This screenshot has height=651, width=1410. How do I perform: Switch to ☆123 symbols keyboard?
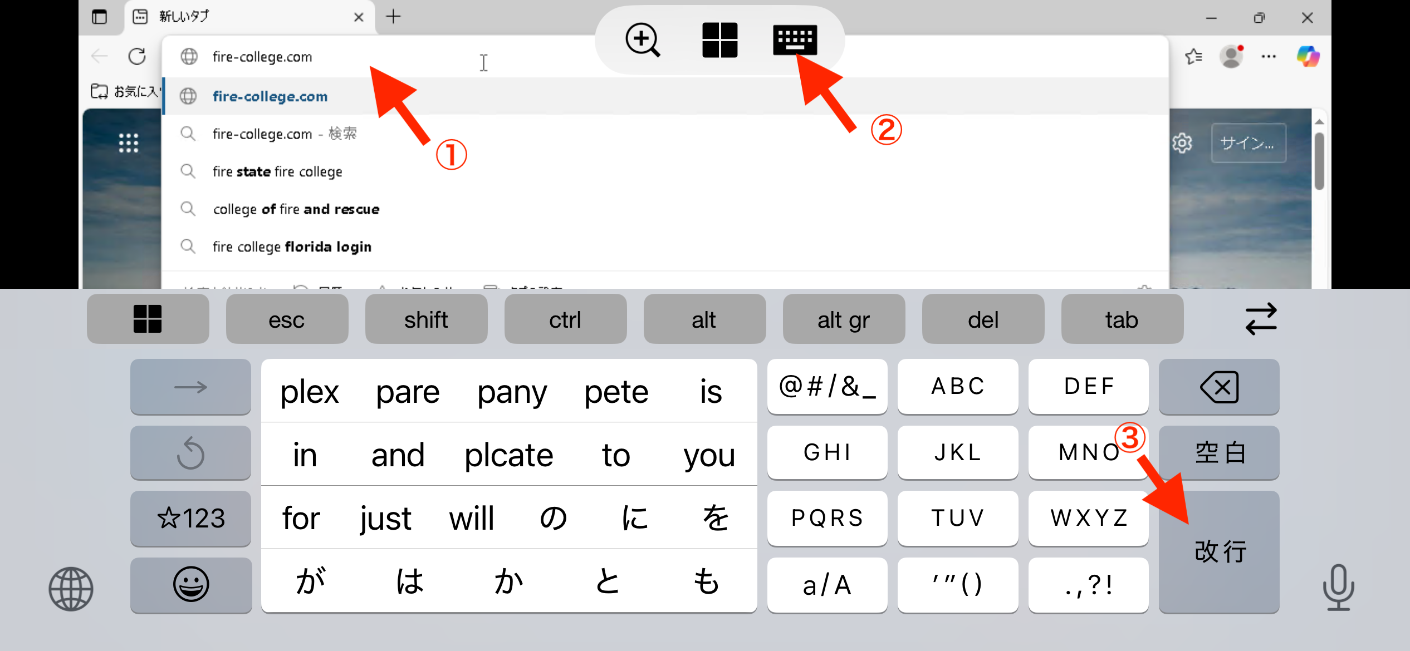click(190, 519)
